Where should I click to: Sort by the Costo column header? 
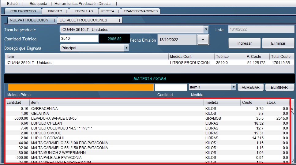coord(252,103)
